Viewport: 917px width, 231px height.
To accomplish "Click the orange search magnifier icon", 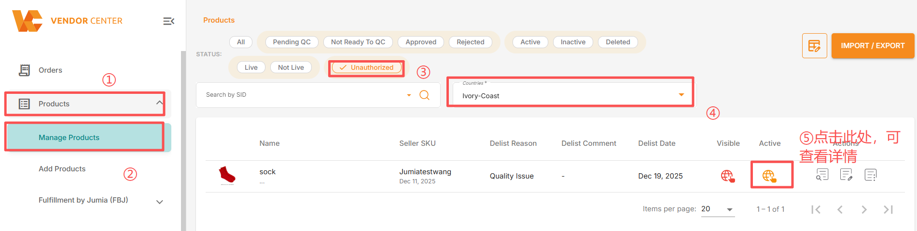I will tap(424, 95).
